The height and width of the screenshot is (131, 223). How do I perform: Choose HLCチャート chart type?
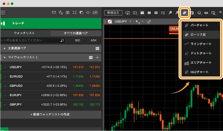(201, 72)
